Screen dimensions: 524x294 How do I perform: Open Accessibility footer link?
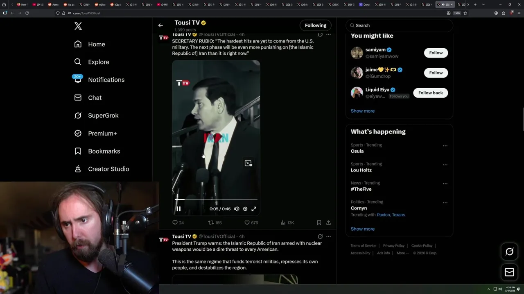click(x=360, y=253)
